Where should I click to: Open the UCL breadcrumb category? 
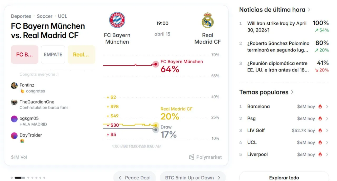[62, 16]
